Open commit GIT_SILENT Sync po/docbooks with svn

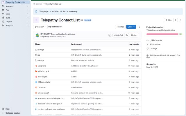(x=58, y=34)
